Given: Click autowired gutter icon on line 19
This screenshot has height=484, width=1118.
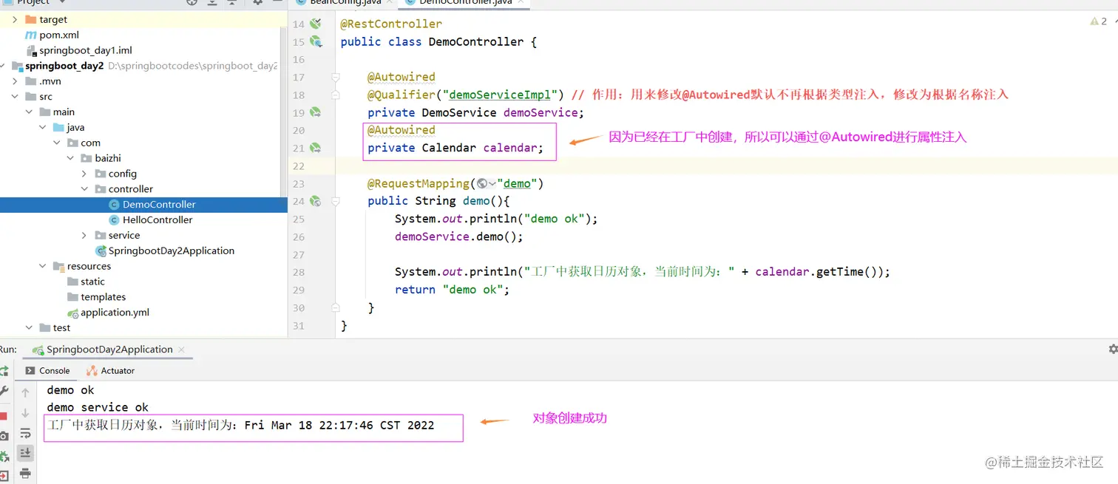Looking at the screenshot, I should coord(316,113).
